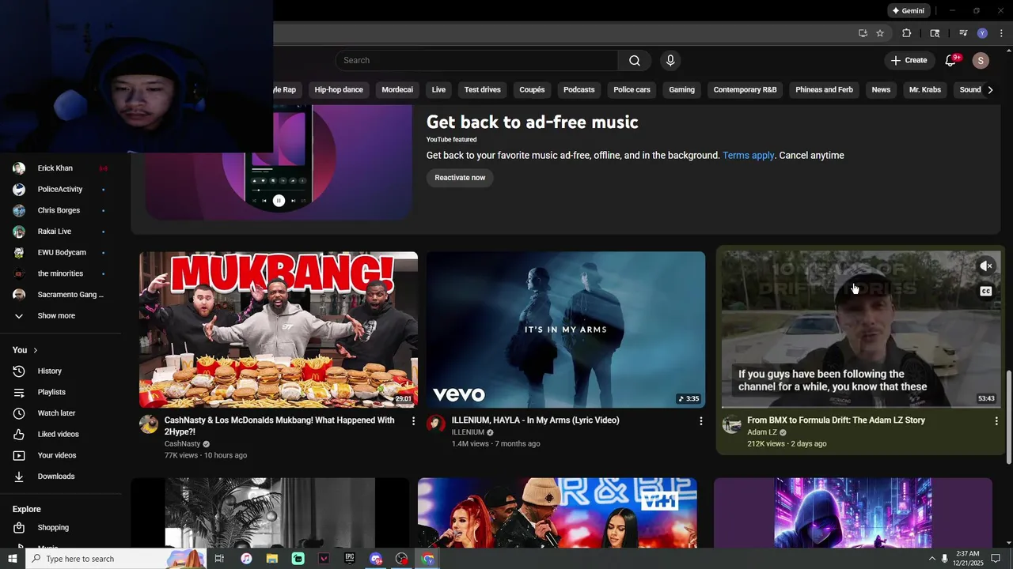Open the YouTube account avatar menu

click(x=981, y=61)
